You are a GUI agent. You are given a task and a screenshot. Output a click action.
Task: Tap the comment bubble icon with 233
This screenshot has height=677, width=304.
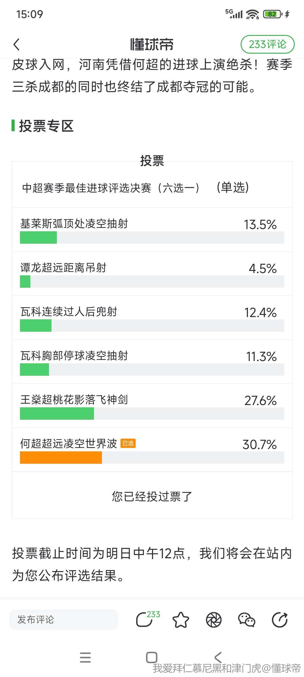pyautogui.click(x=146, y=620)
